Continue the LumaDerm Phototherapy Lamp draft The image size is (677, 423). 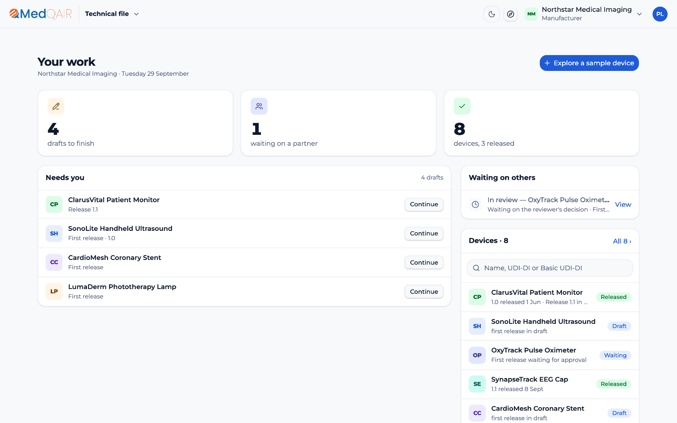424,292
